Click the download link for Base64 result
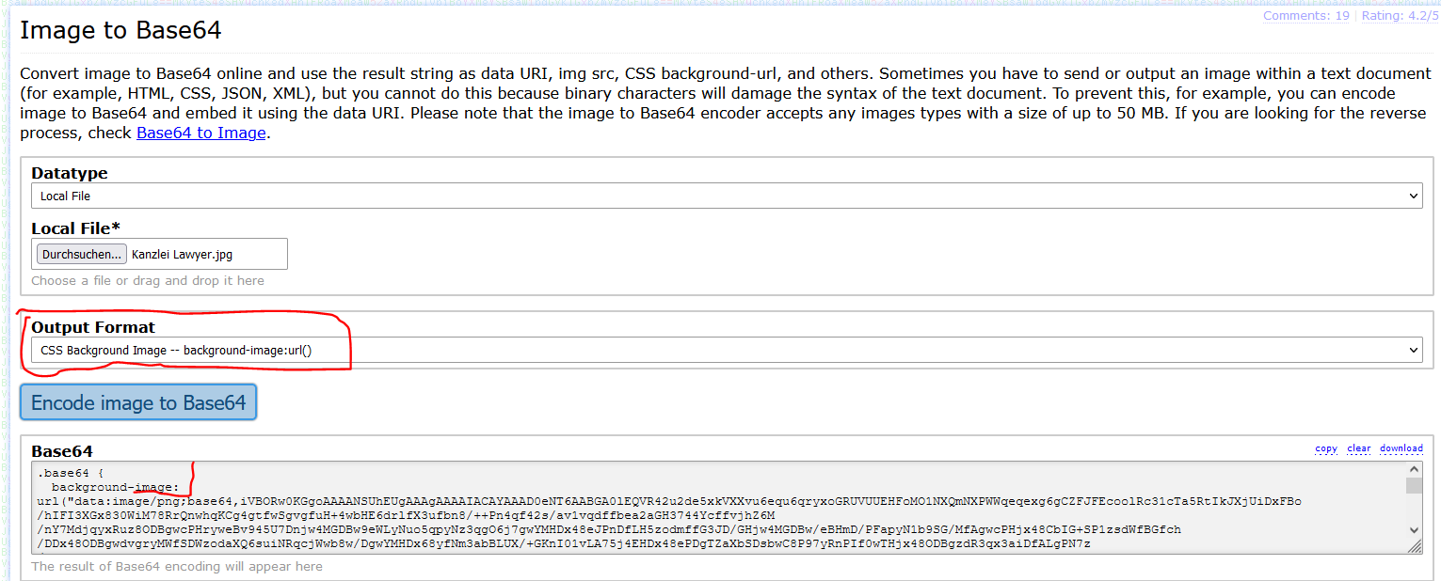This screenshot has width=1441, height=581. point(1401,448)
